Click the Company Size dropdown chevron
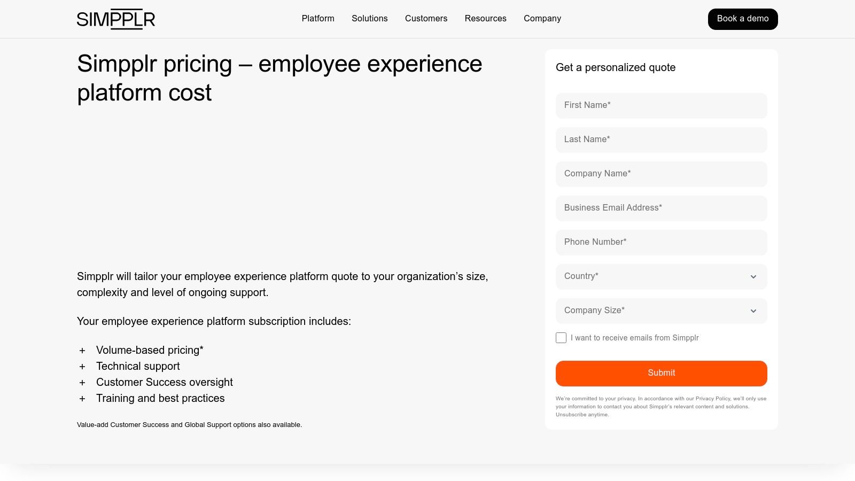855x481 pixels. pos(753,311)
